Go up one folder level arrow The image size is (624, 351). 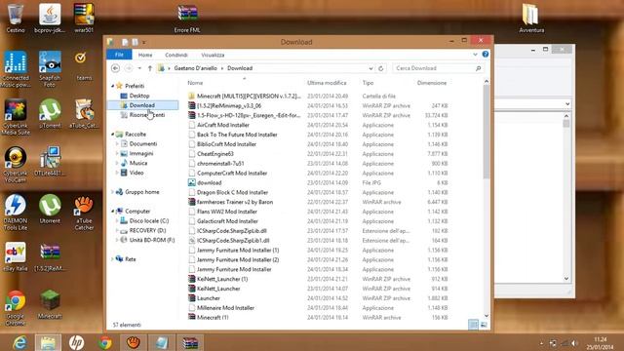149,68
